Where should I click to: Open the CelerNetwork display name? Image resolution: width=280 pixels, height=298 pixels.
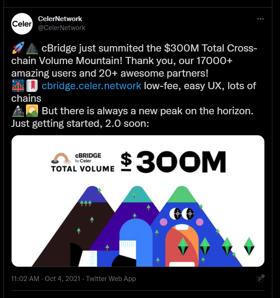click(x=60, y=19)
